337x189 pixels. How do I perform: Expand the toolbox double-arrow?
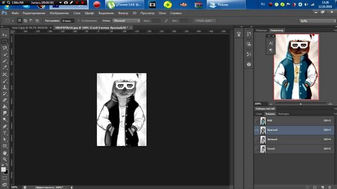[2, 27]
